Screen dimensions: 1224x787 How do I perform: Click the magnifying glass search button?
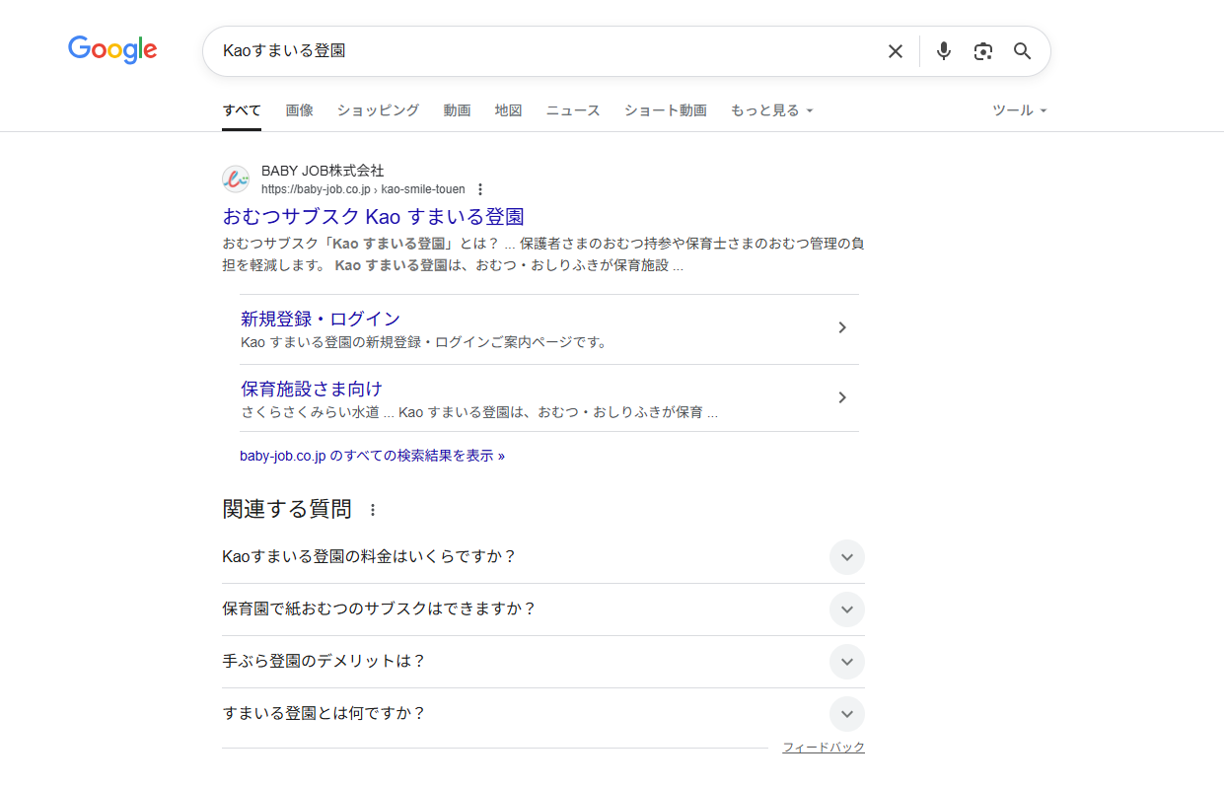[x=1023, y=51]
